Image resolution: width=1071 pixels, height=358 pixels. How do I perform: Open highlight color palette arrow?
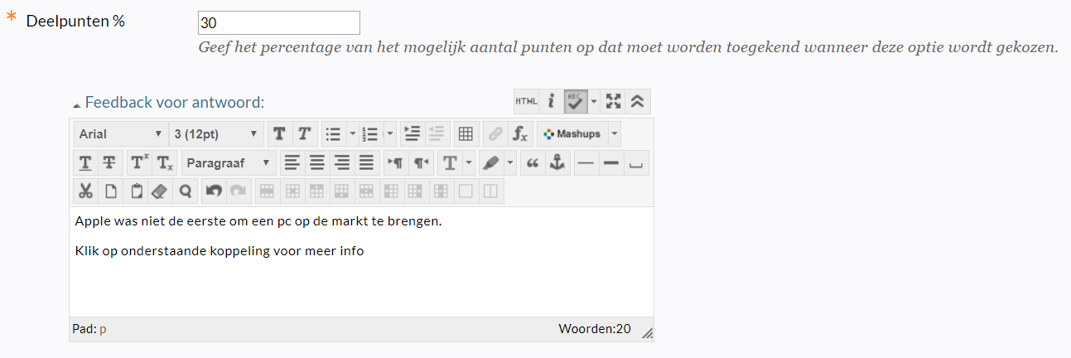(x=509, y=162)
